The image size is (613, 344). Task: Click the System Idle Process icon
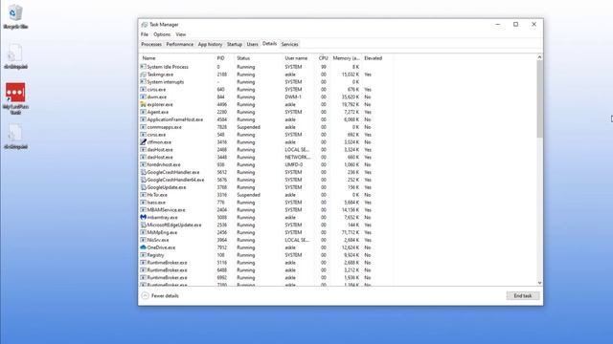tap(143, 67)
